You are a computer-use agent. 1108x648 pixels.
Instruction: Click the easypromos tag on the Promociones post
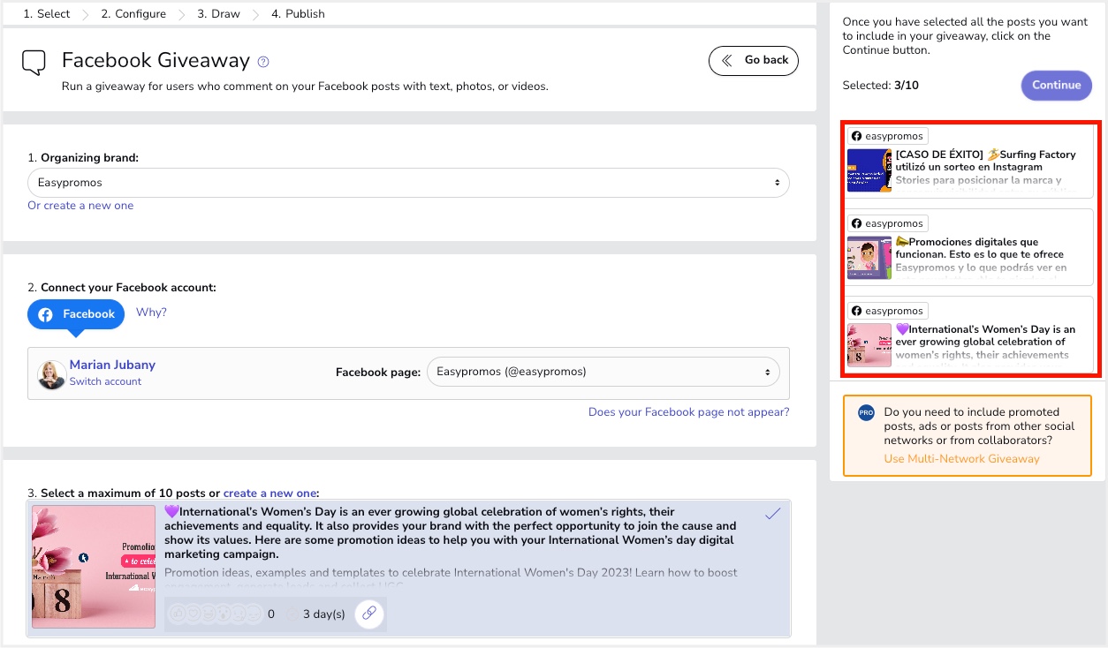pos(887,223)
